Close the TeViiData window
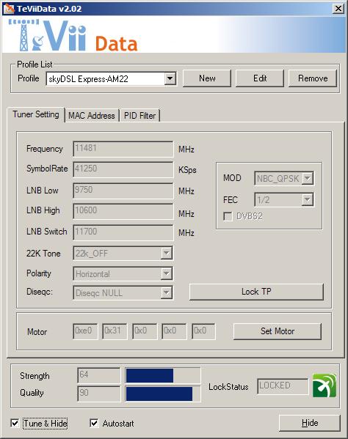 (x=338, y=9)
